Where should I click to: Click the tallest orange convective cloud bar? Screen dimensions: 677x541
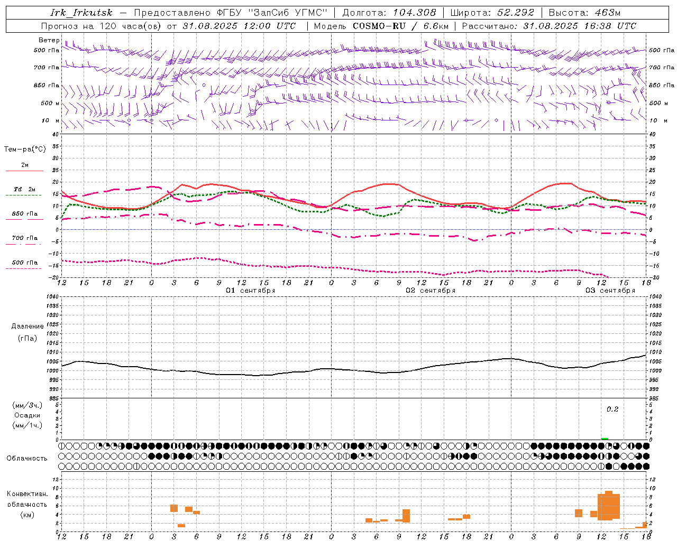tap(608, 506)
